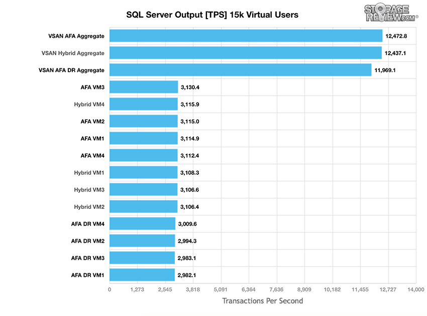Click the value '3,115.9'

(189, 104)
